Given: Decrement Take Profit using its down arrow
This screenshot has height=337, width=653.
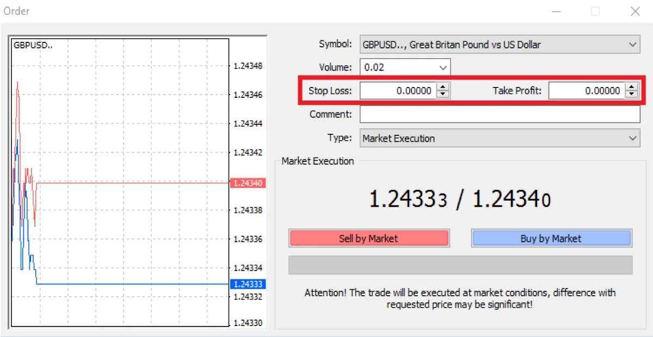Looking at the screenshot, I should (633, 93).
